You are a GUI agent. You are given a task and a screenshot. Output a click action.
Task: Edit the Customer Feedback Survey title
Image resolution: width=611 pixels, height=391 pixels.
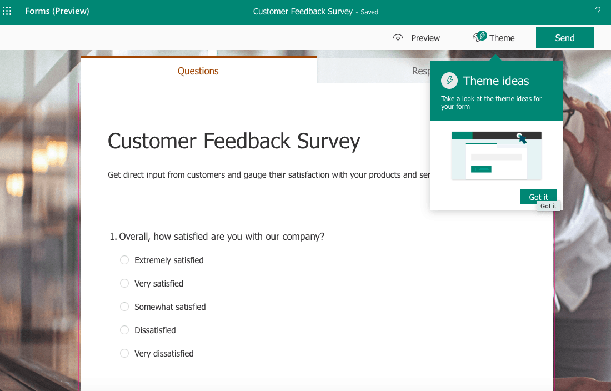coord(233,141)
